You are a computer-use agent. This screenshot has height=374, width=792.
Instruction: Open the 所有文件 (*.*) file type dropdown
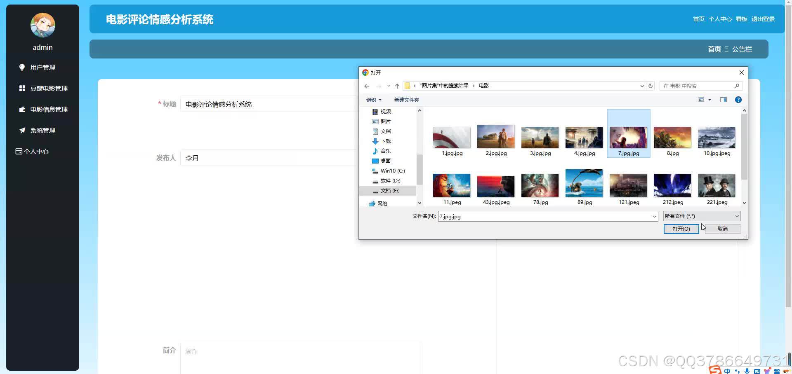tap(701, 216)
